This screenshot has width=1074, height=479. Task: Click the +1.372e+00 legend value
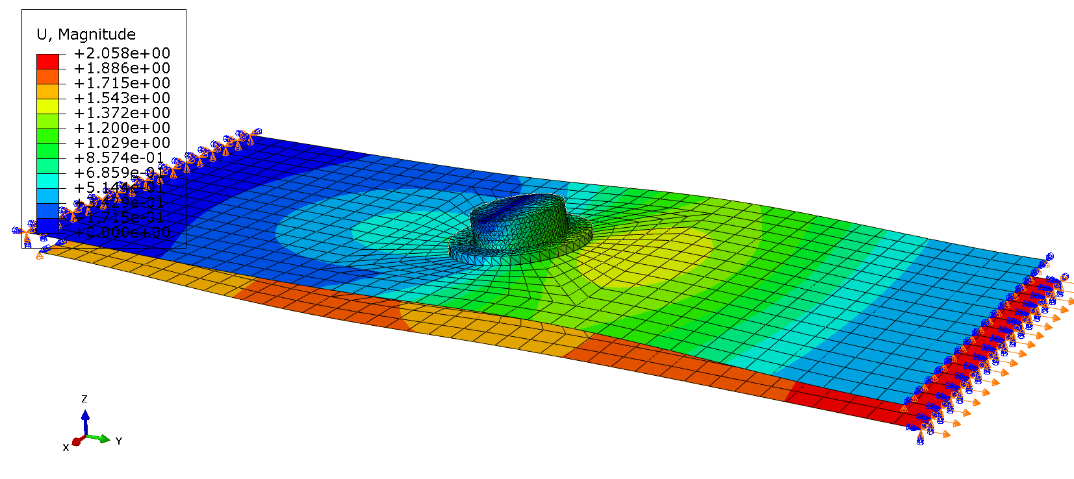(122, 113)
